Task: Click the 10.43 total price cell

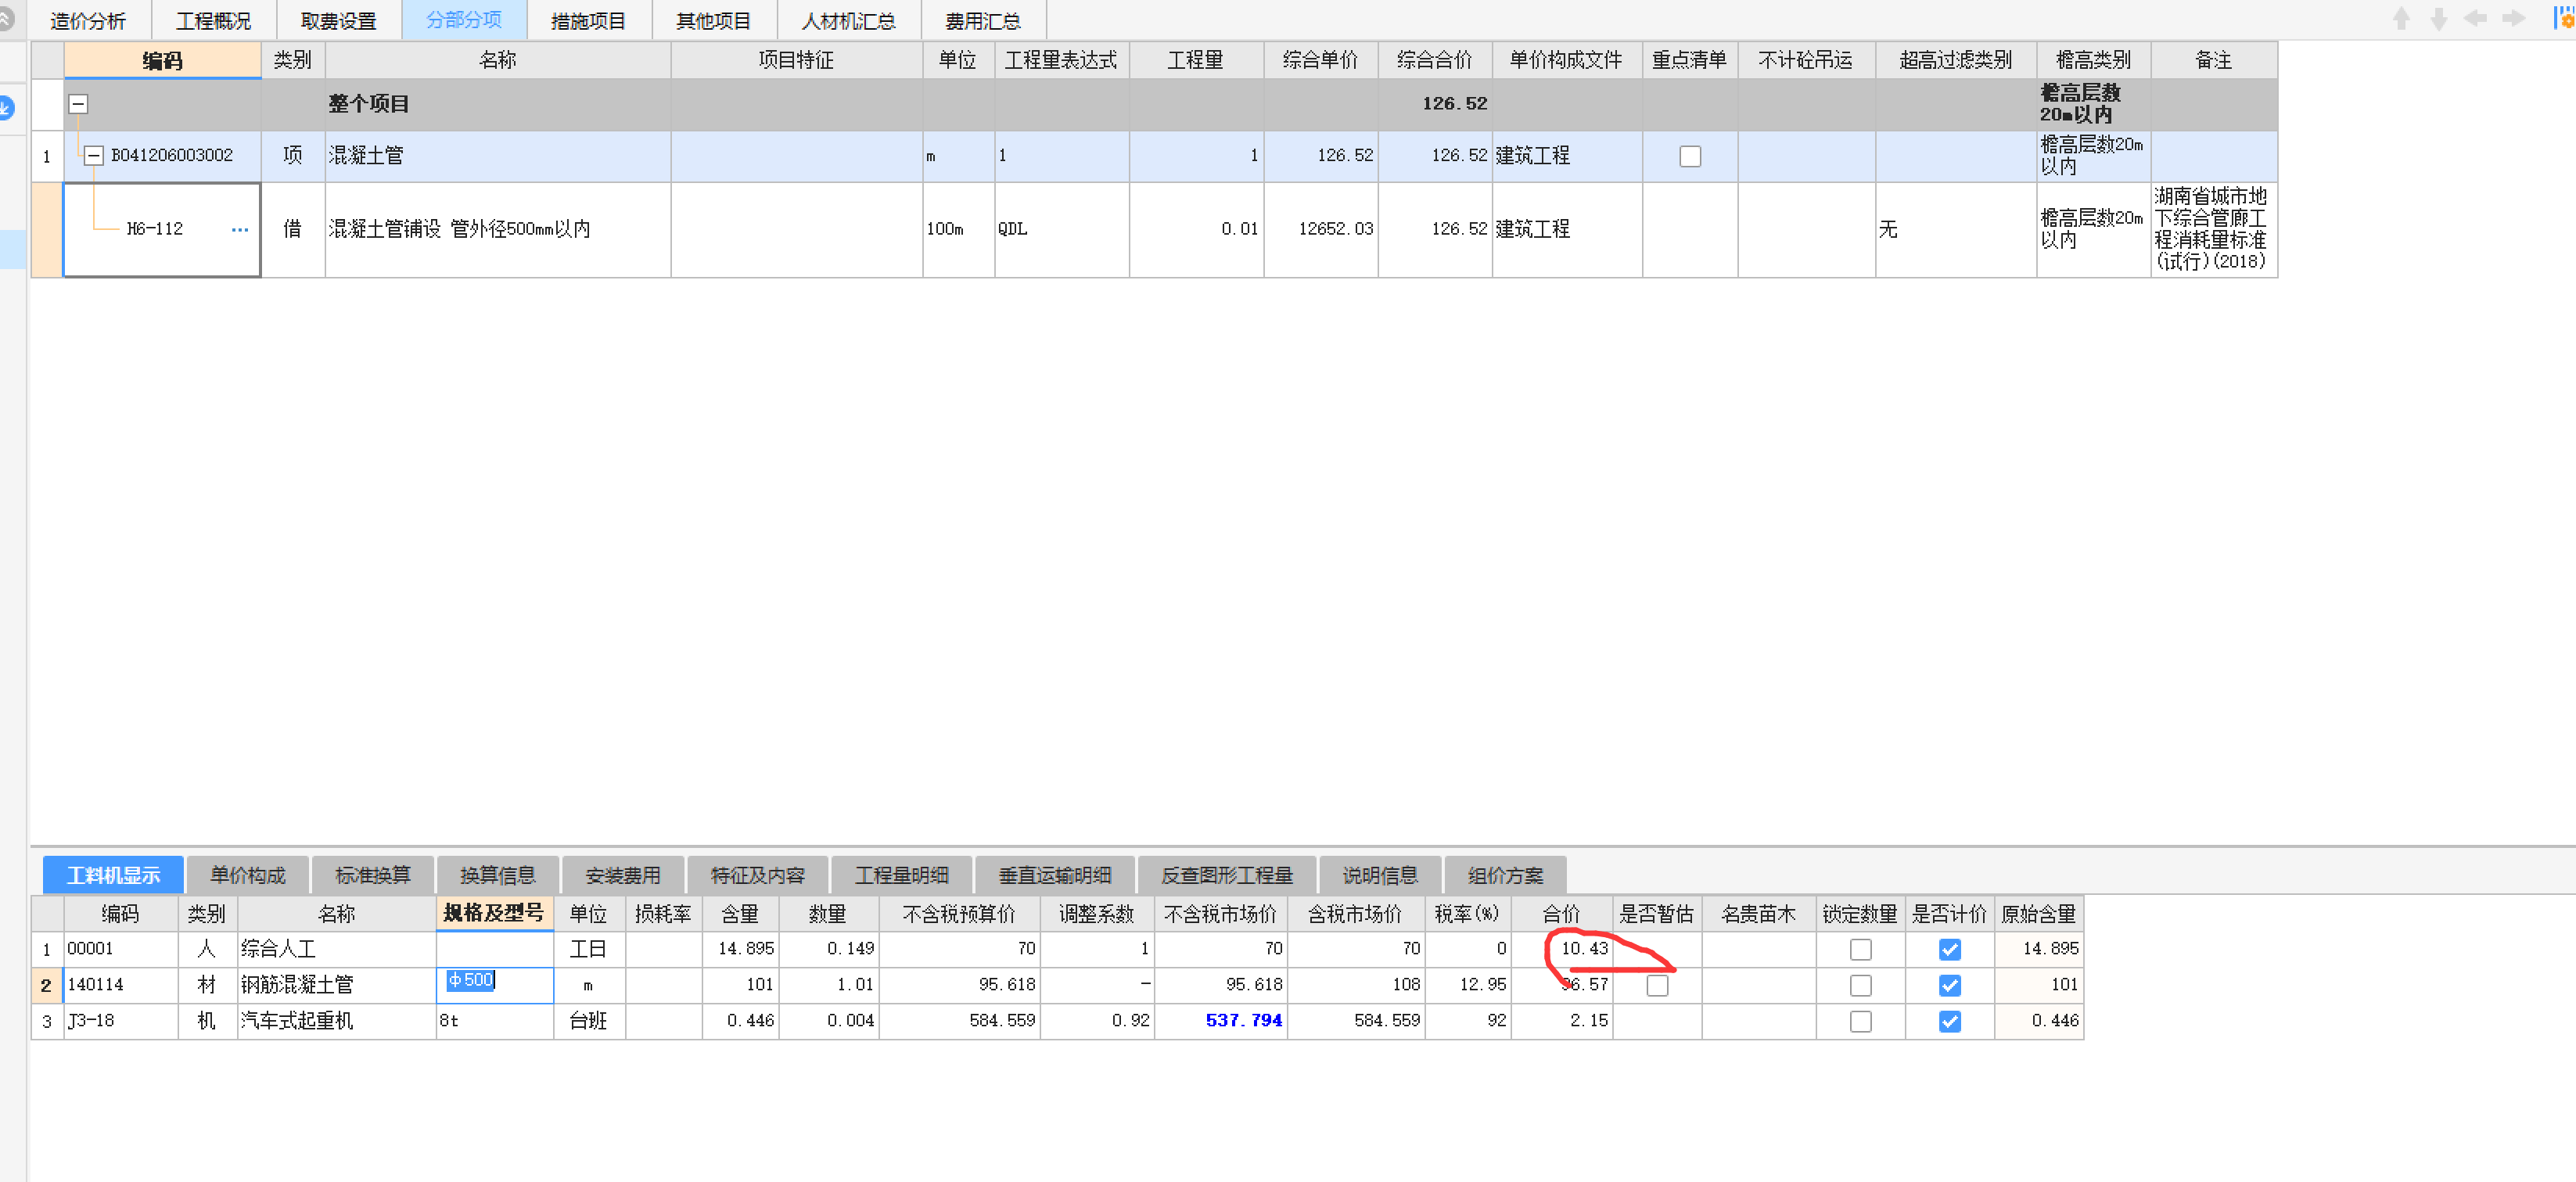Action: coord(1562,949)
